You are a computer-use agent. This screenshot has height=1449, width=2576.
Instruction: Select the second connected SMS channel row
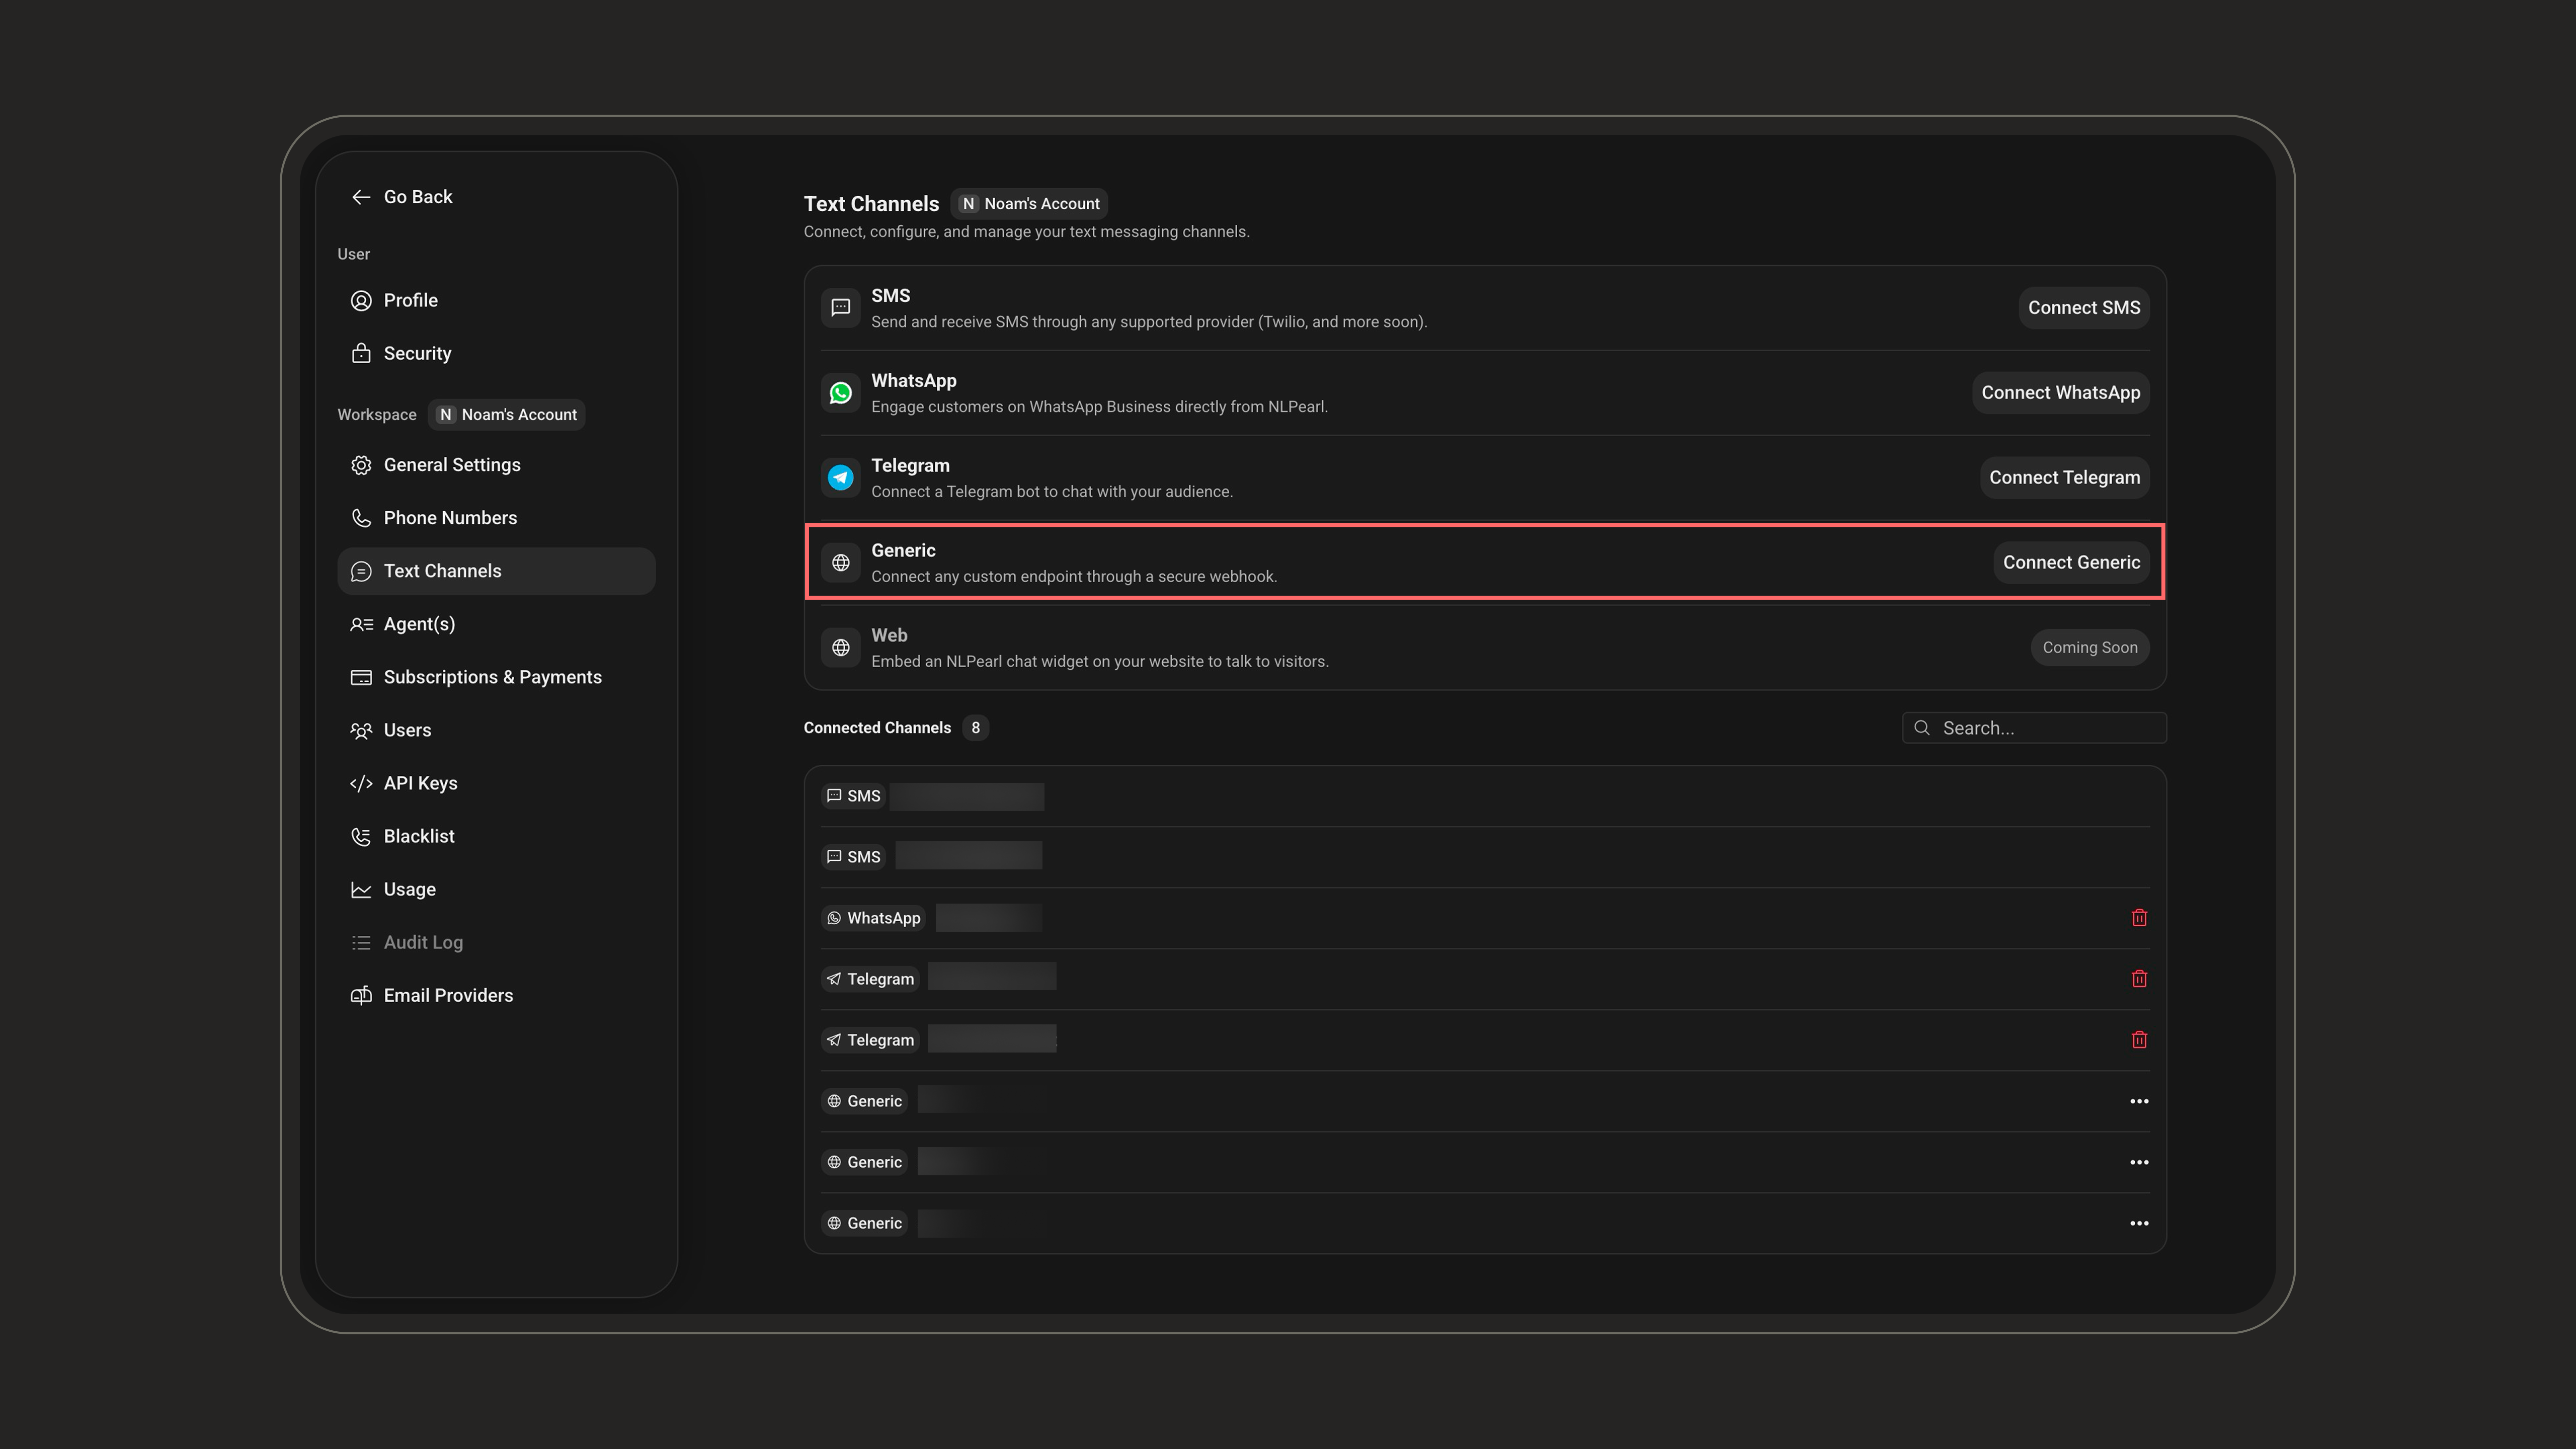(x=1485, y=857)
